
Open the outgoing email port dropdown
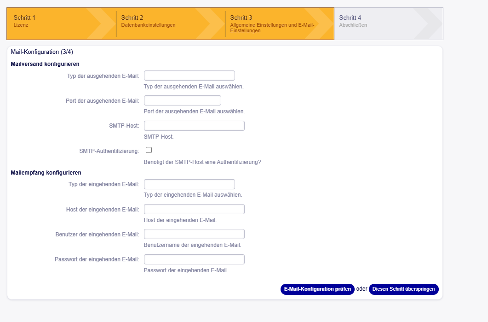point(183,101)
